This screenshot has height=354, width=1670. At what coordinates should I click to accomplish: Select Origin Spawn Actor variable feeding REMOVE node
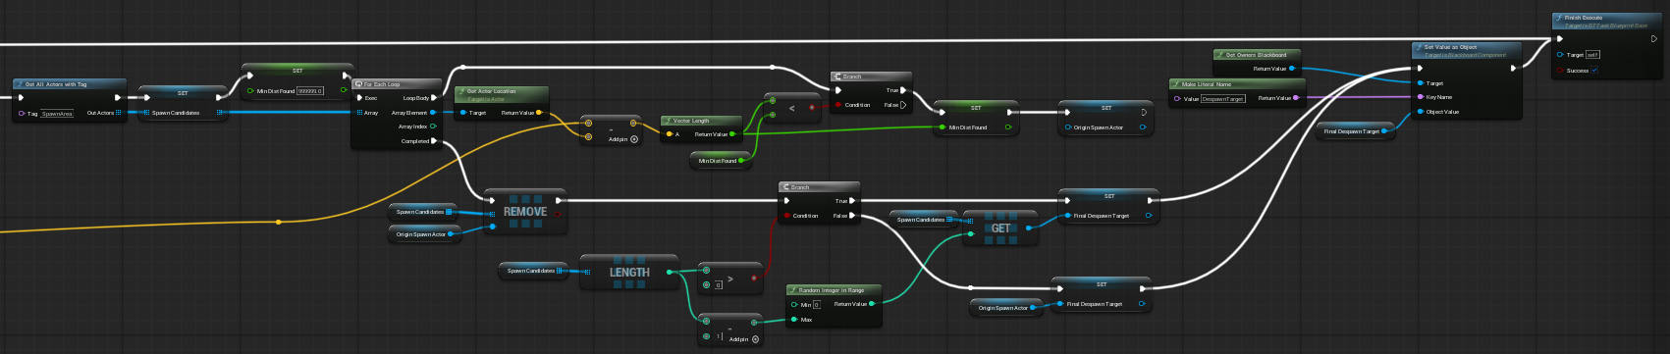[x=424, y=234]
